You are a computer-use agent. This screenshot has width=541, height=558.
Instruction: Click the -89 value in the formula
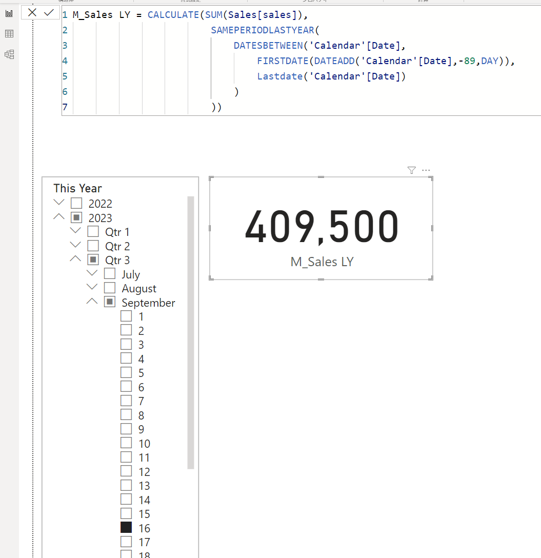pos(467,61)
